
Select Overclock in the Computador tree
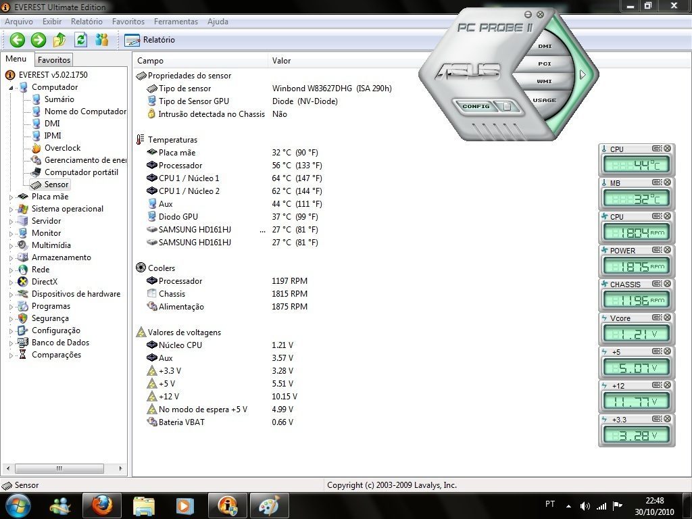pyautogui.click(x=63, y=148)
